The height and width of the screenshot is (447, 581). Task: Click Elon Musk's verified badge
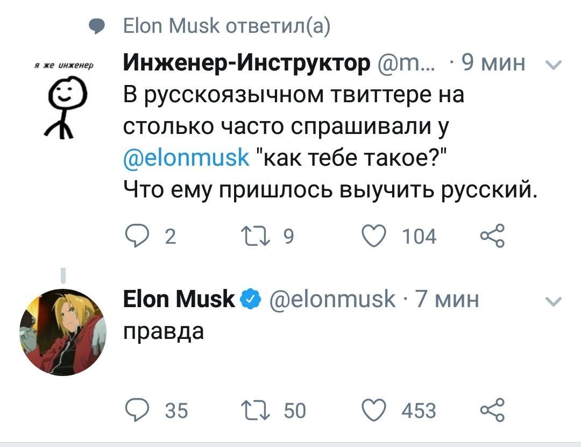250,299
